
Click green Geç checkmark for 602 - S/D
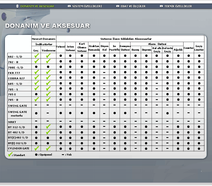click(37, 56)
